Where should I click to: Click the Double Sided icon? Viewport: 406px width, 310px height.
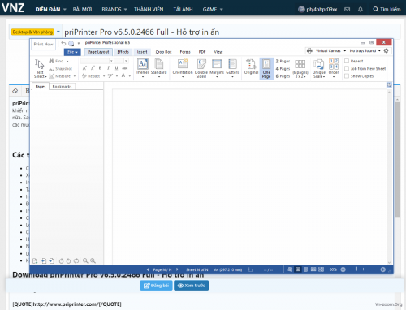(x=201, y=64)
